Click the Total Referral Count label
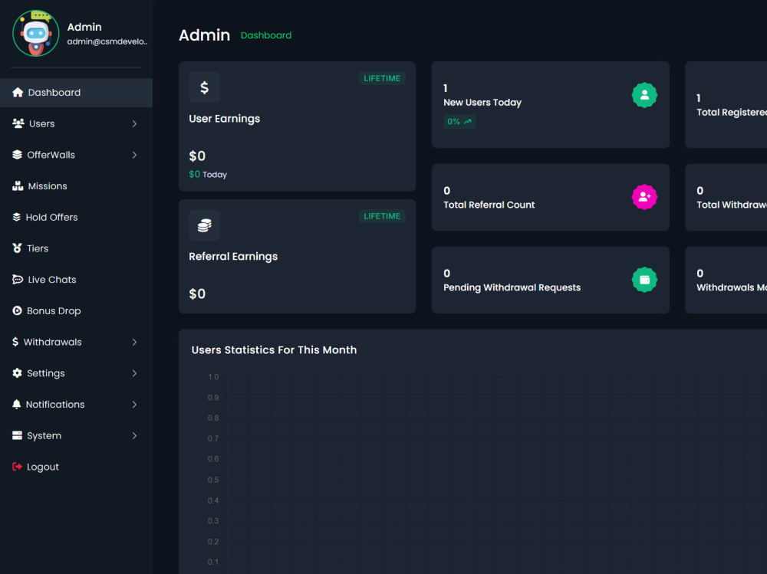 click(489, 205)
